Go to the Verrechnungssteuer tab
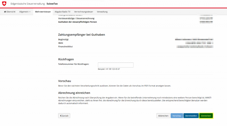This screenshot has height=126, width=227. point(83,12)
